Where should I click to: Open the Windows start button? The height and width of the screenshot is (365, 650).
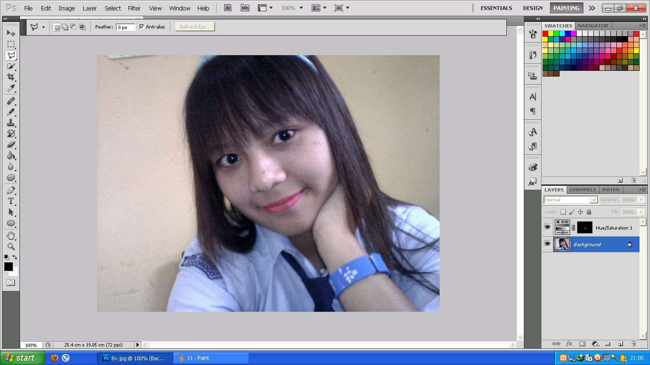(x=23, y=358)
